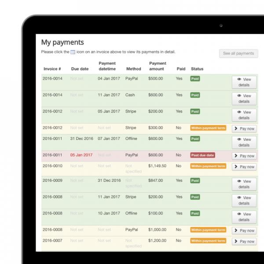Click Pay now for $300.00 Stripe payment

244,129
